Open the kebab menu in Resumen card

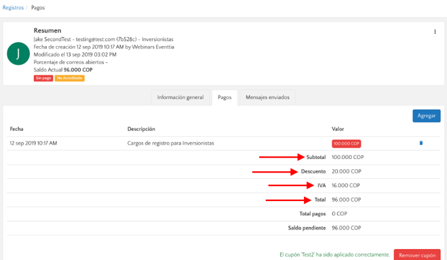[x=435, y=32]
